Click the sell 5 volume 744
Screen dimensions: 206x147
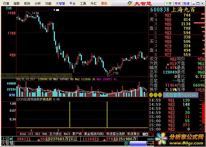(x=187, y=15)
